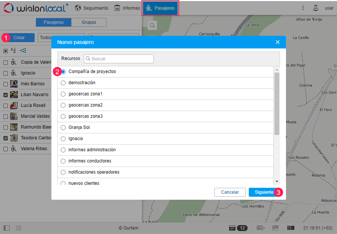Check the Copia de Valeri checkbox
The height and width of the screenshot is (234, 337).
(x=6, y=62)
